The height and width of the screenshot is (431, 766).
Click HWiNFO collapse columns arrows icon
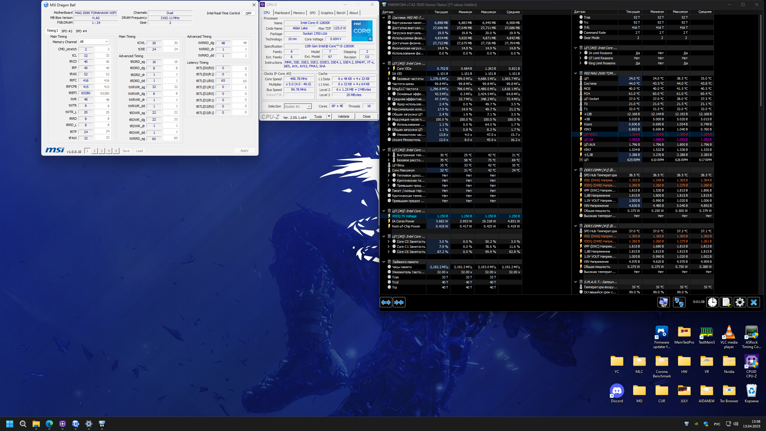(x=399, y=302)
